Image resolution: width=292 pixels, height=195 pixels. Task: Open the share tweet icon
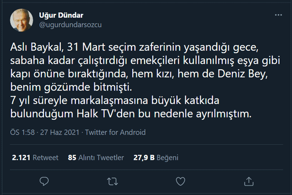tap(248, 181)
